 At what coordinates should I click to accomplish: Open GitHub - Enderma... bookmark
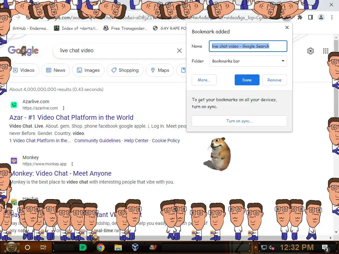(x=30, y=28)
